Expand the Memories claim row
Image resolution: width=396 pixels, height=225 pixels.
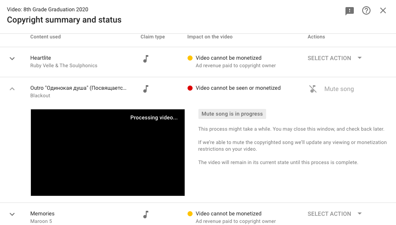pos(12,214)
